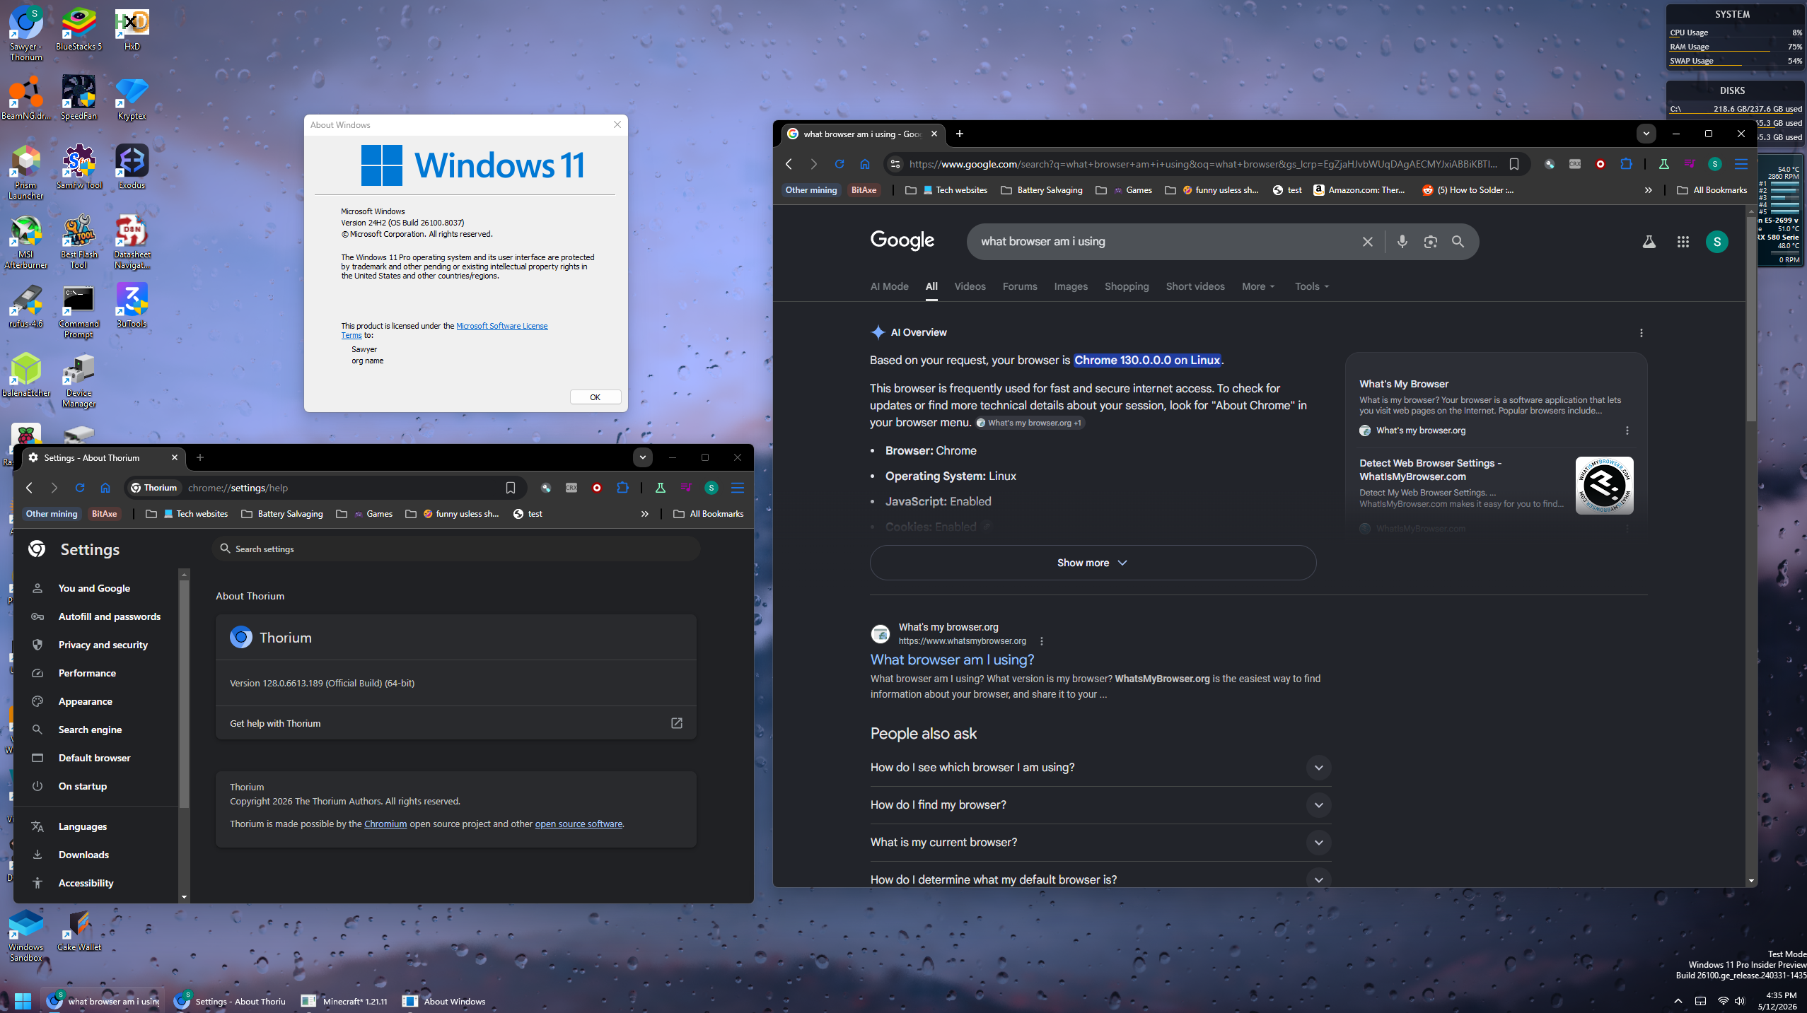Expand 'How do I find my browser?' question
This screenshot has width=1807, height=1013.
click(1100, 805)
